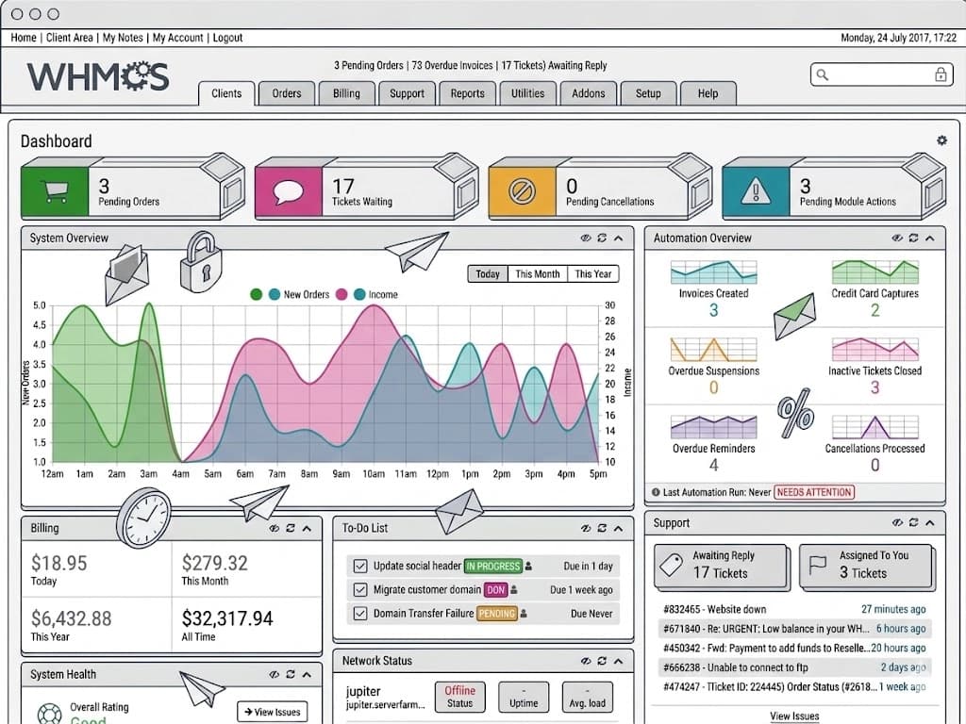Click the Inactive Tickets Closed mini chart

tap(874, 349)
